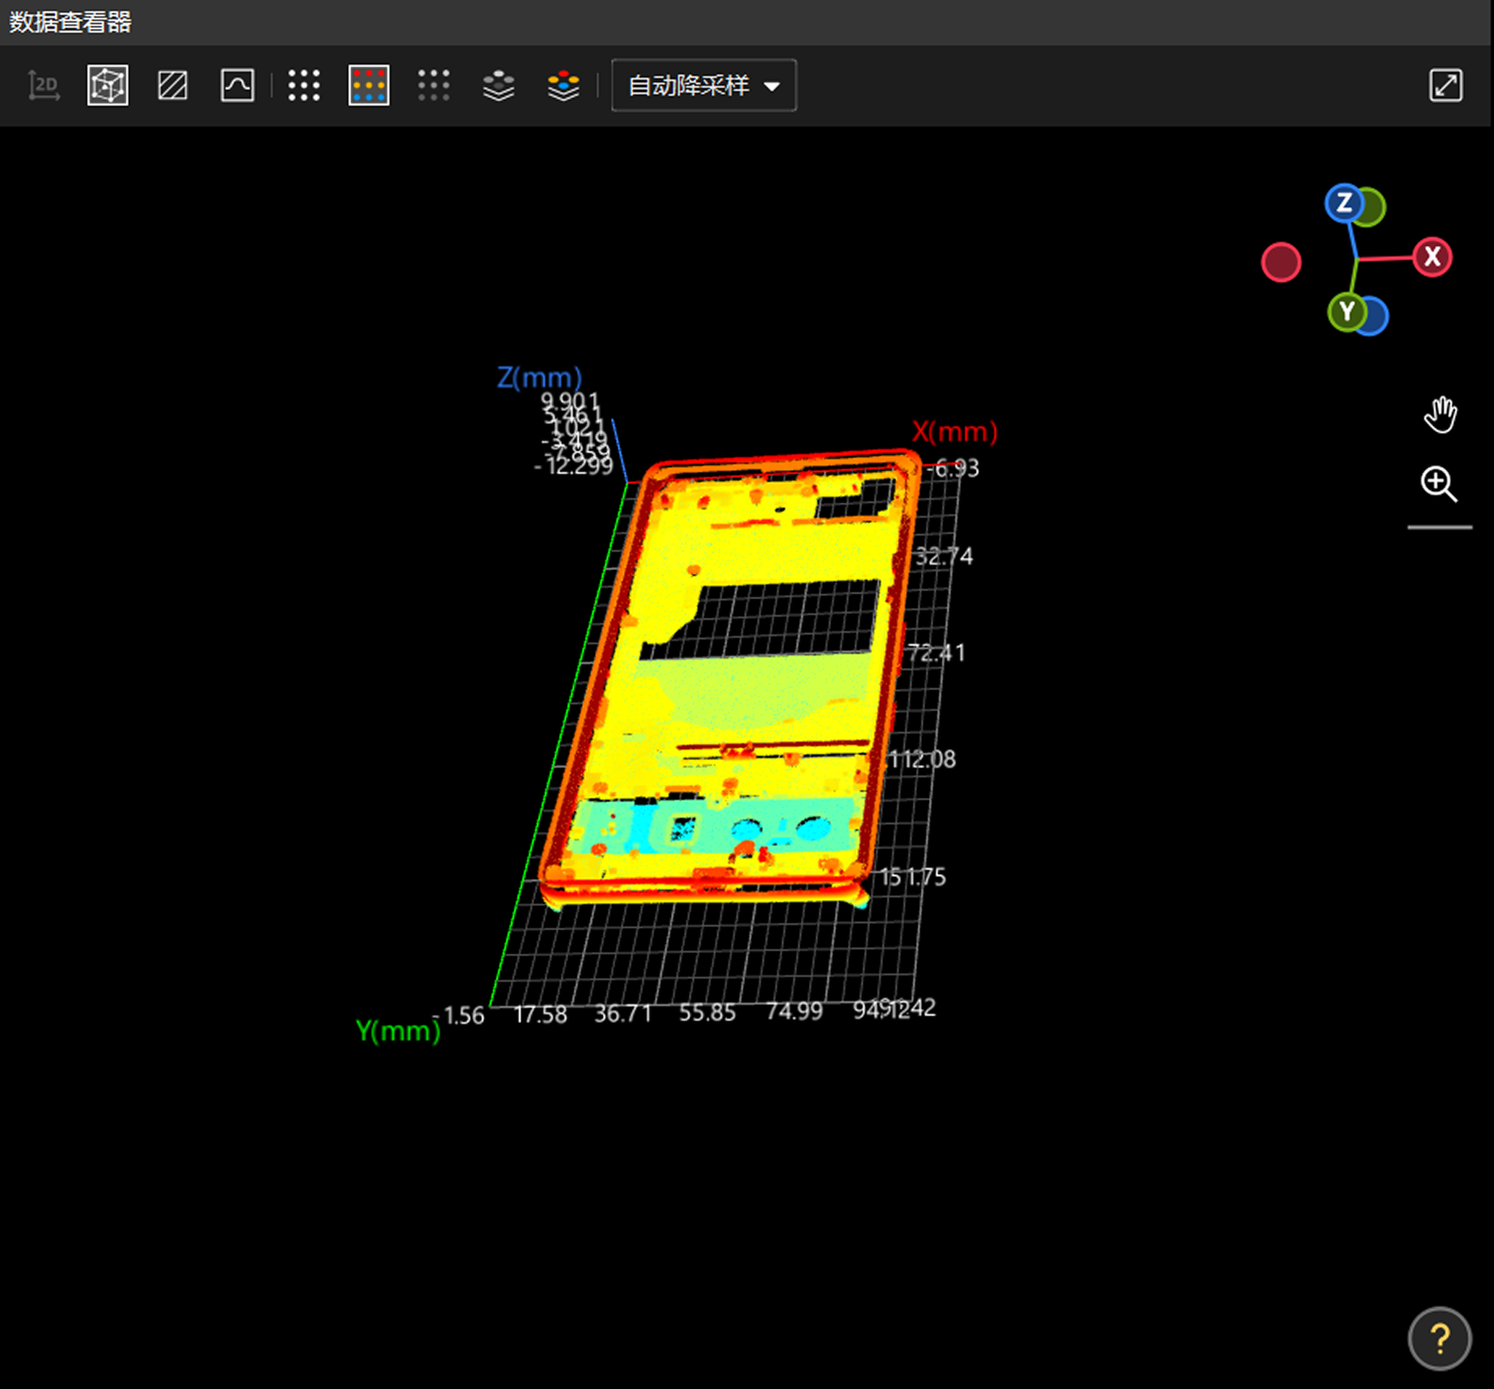Click the Z axis on the gizmo
Screen dimensions: 1494x1389
pos(1344,203)
